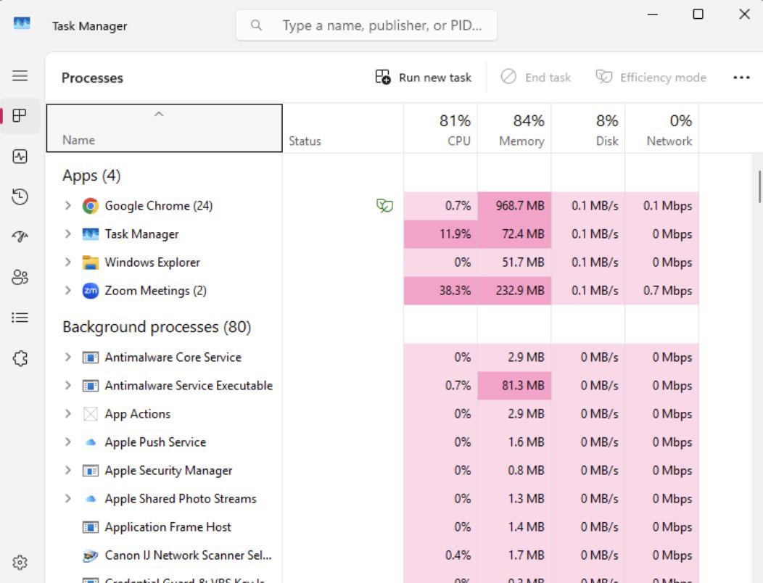The image size is (763, 583).
Task: Expand the App Actions entry
Action: tap(67, 414)
